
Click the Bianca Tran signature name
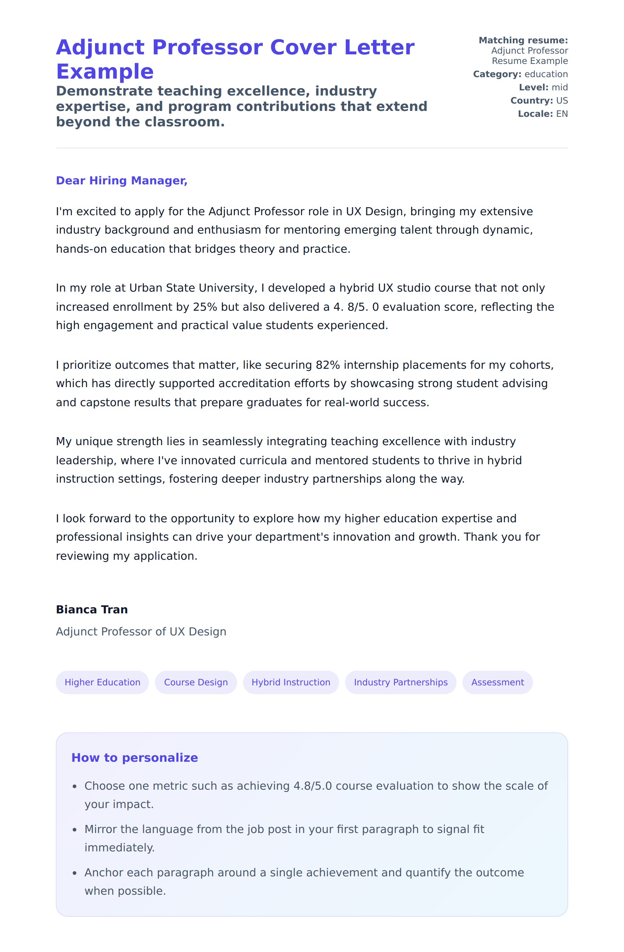click(92, 609)
